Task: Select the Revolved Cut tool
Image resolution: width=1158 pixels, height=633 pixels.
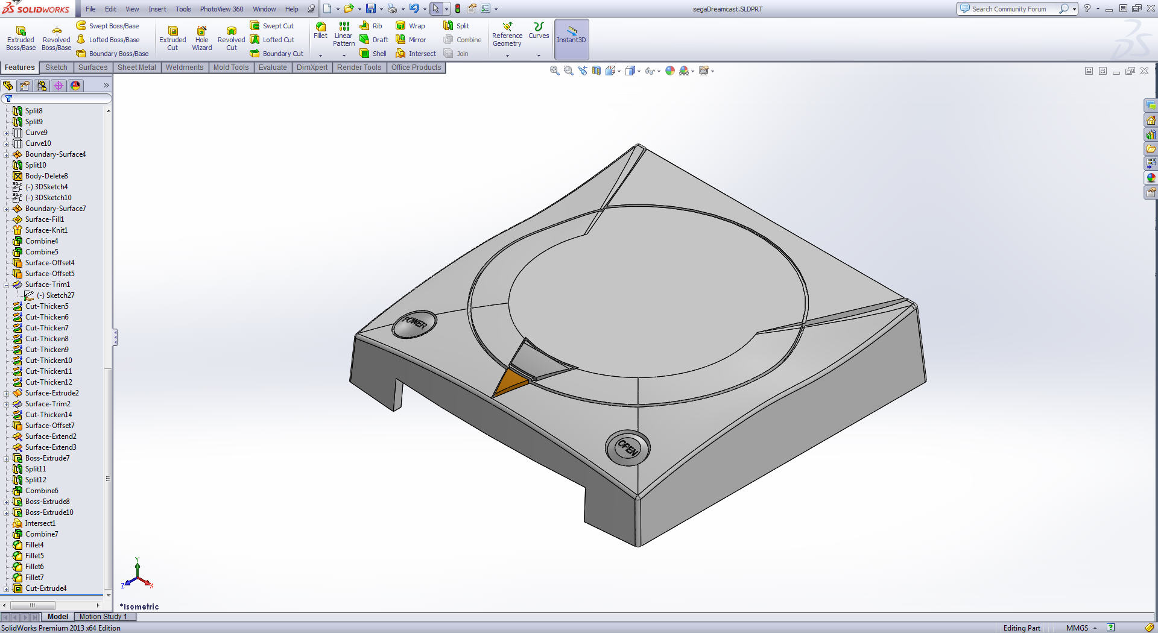Action: [x=232, y=38]
